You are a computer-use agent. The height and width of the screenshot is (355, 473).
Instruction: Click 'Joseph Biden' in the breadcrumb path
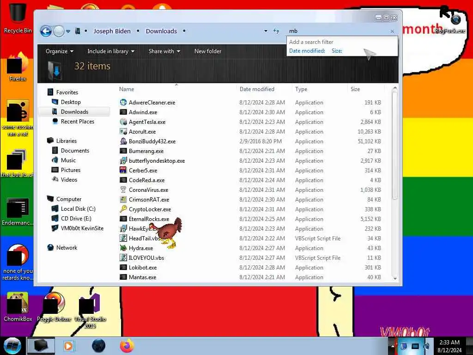112,31
